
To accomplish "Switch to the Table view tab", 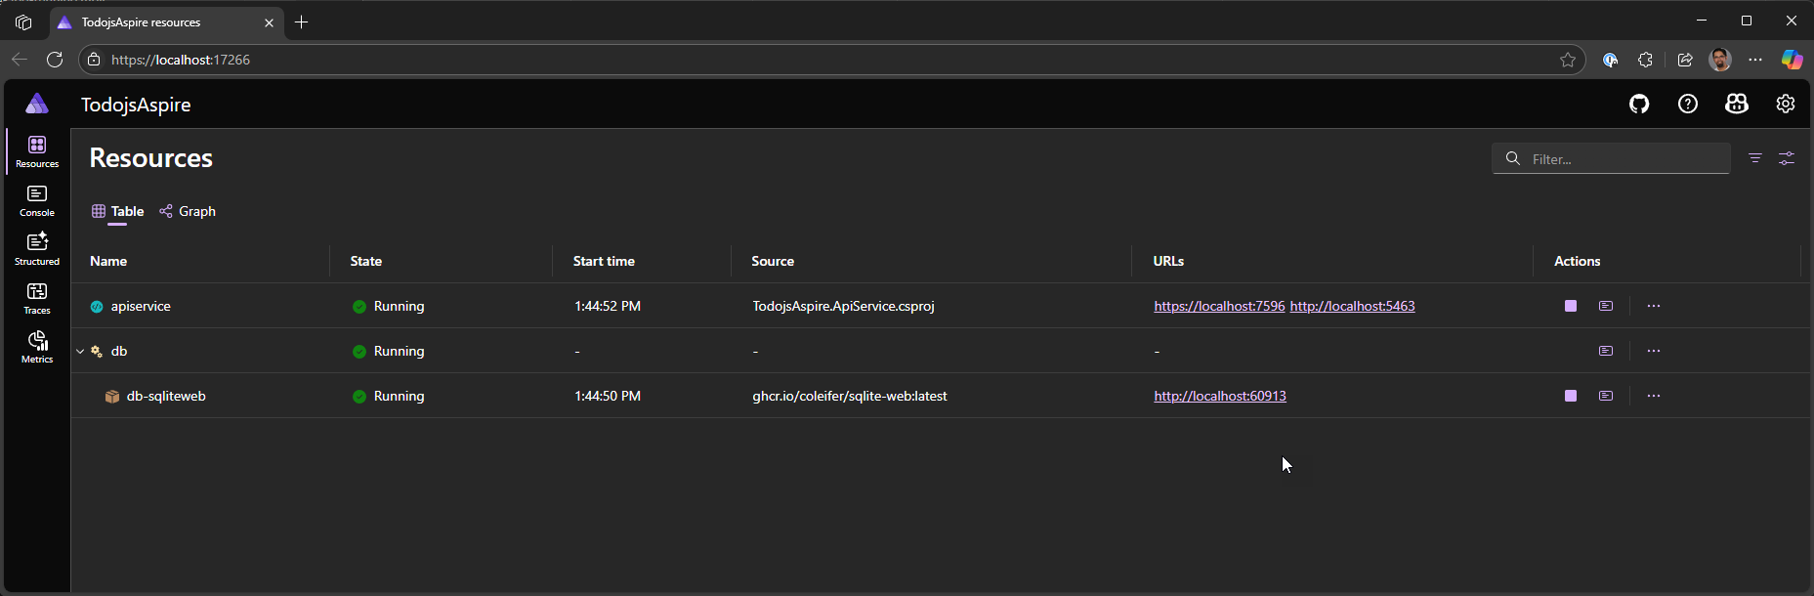I will coord(117,211).
